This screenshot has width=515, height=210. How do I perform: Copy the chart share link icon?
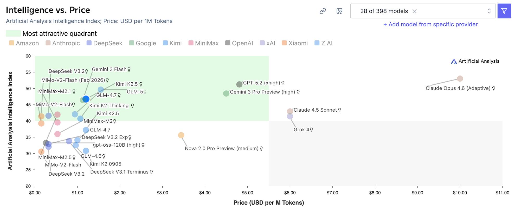[323, 11]
